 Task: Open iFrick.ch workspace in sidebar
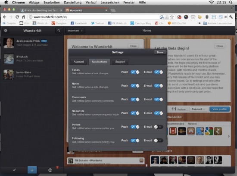pos(32,59)
